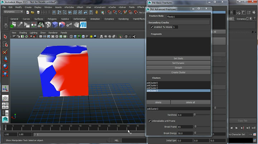Click the key shaped shelf icon

pyautogui.click(x=69, y=25)
